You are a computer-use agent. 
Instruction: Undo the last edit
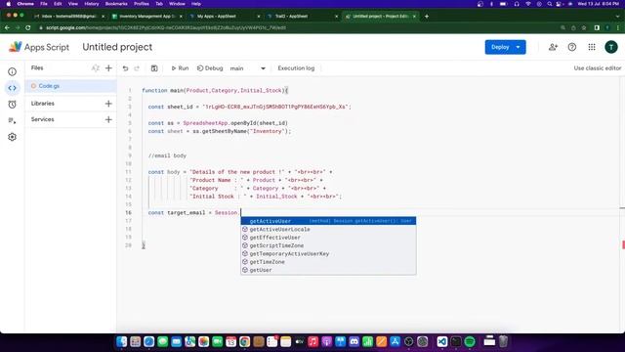[126, 68]
